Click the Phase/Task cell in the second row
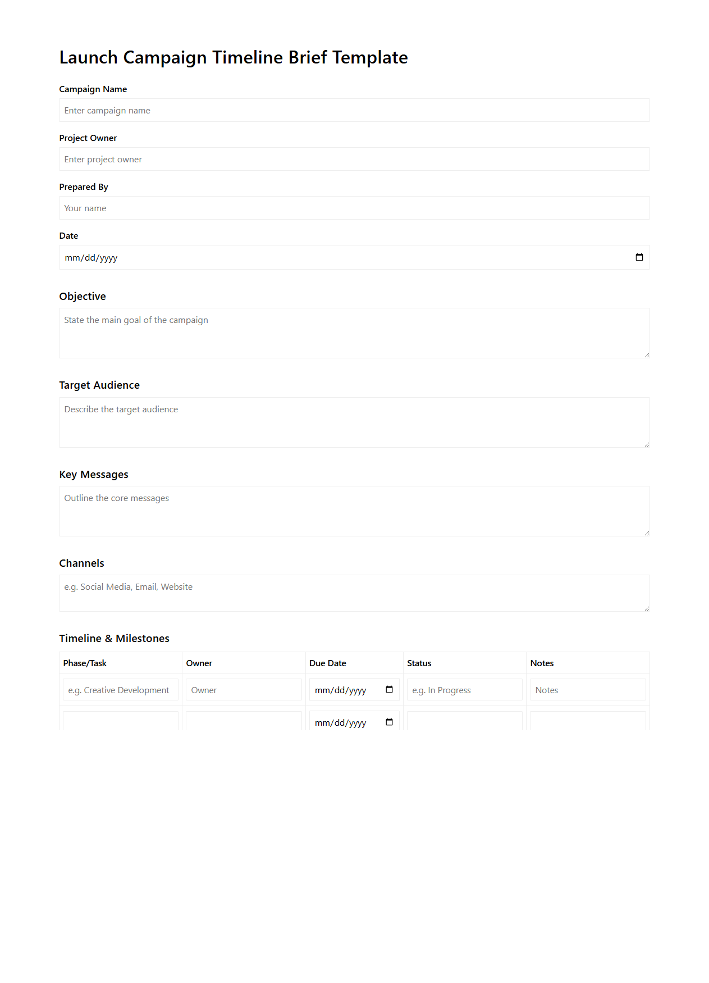Image resolution: width=709 pixels, height=983 pixels. 120,722
